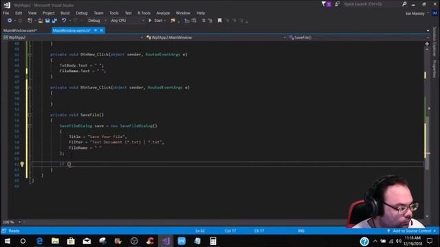Click the lightbulb quick actions icon
The width and height of the screenshot is (440, 247).
pyautogui.click(x=22, y=165)
